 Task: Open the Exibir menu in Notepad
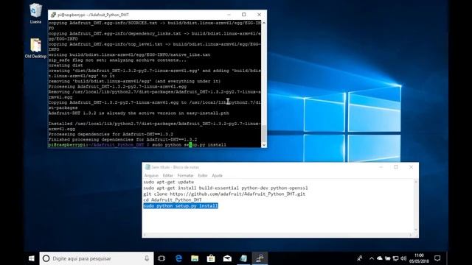click(x=203, y=175)
